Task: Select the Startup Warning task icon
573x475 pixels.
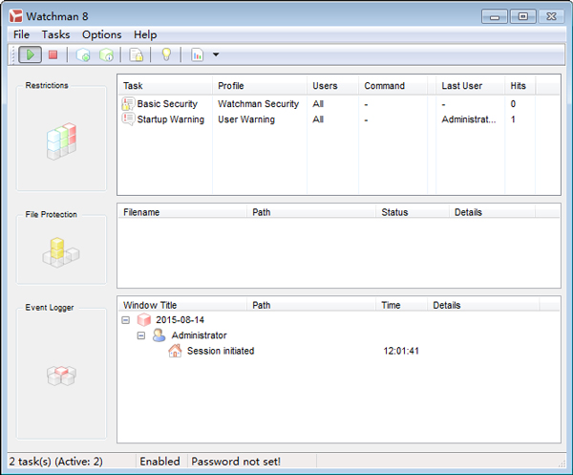Action: [128, 119]
